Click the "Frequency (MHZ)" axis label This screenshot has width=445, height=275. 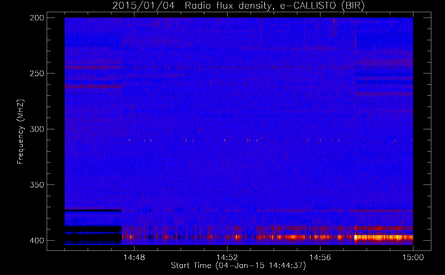[x=21, y=132]
